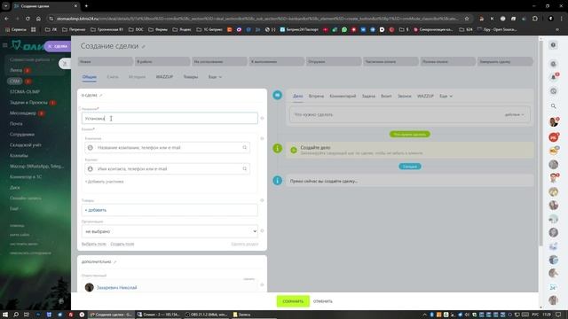Click the purple СДЕЛКА close button
This screenshot has width=568, height=319.
click(58, 46)
